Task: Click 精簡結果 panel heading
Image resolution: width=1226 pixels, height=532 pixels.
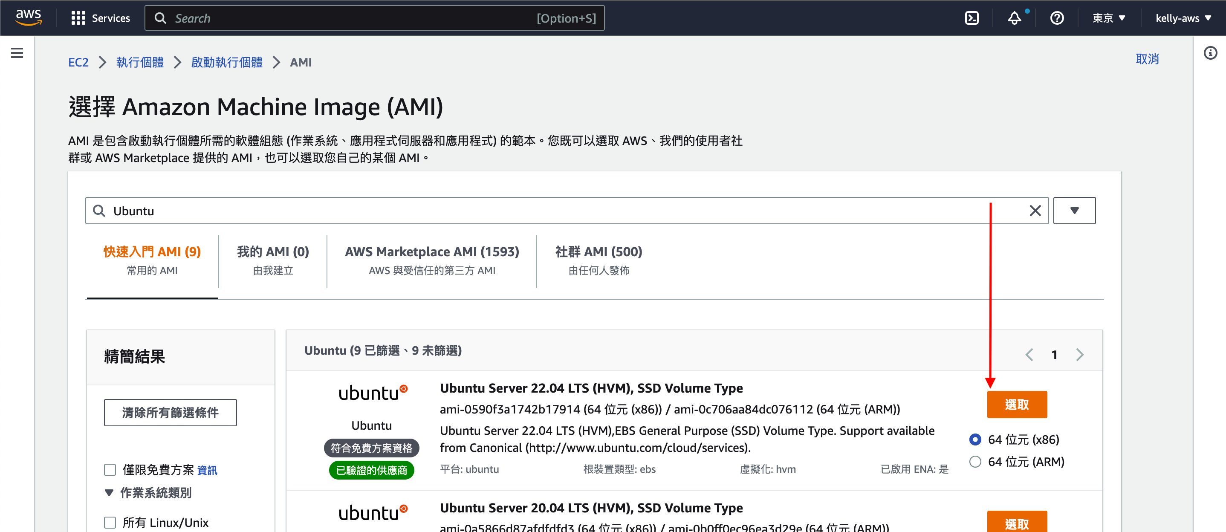Action: 135,356
